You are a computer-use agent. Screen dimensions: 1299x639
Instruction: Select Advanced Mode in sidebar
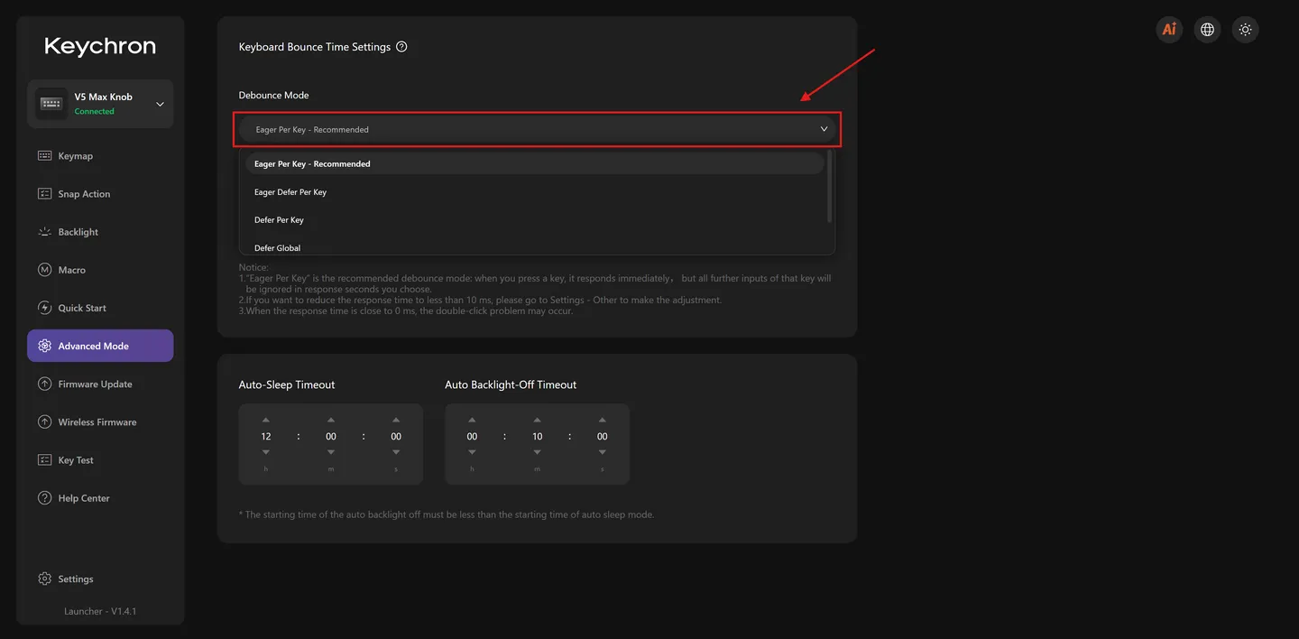point(100,346)
